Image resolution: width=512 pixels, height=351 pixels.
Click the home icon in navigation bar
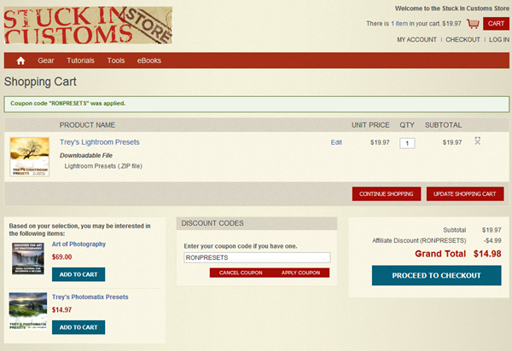tap(20, 60)
